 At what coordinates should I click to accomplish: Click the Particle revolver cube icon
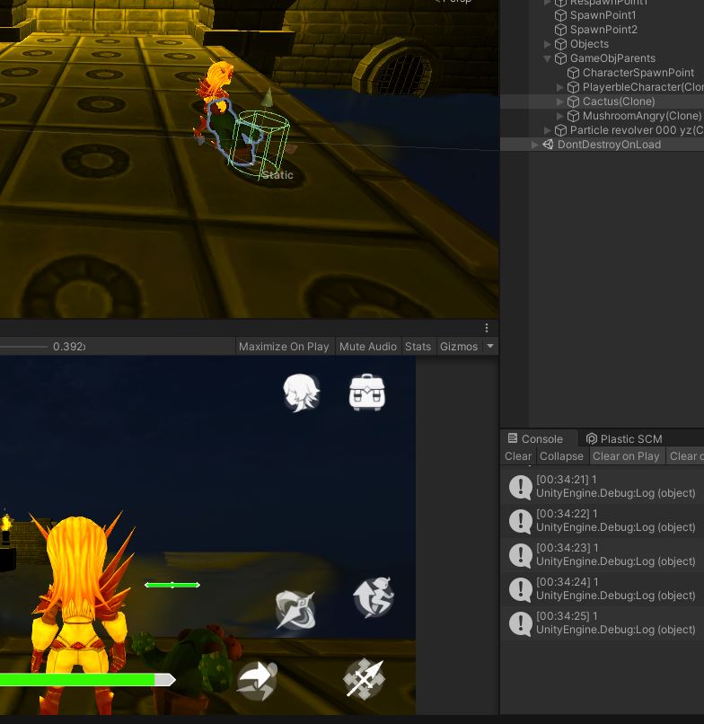560,129
